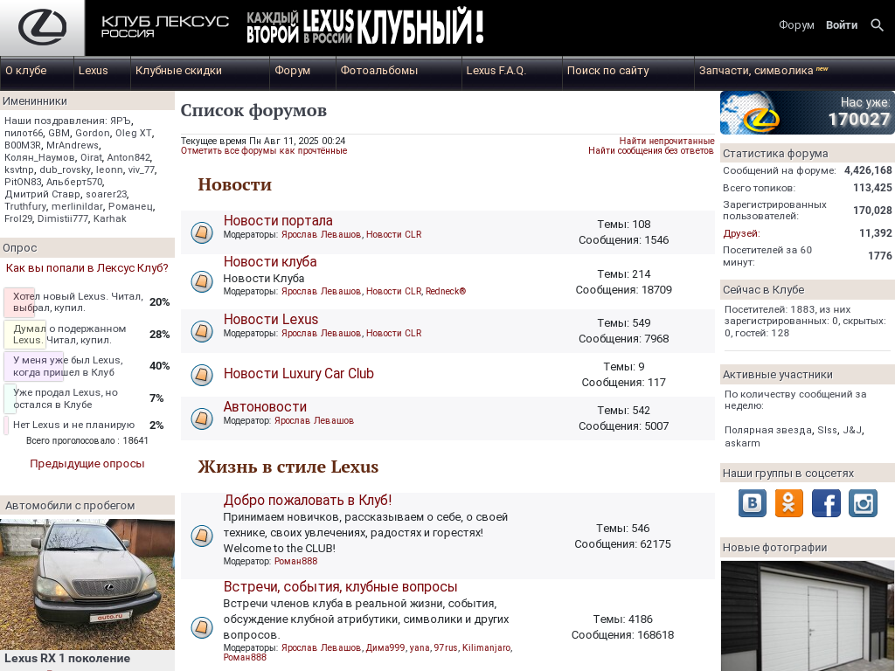Click Найти непрочитанные link
Image resolution: width=895 pixels, height=671 pixels.
tap(667, 141)
